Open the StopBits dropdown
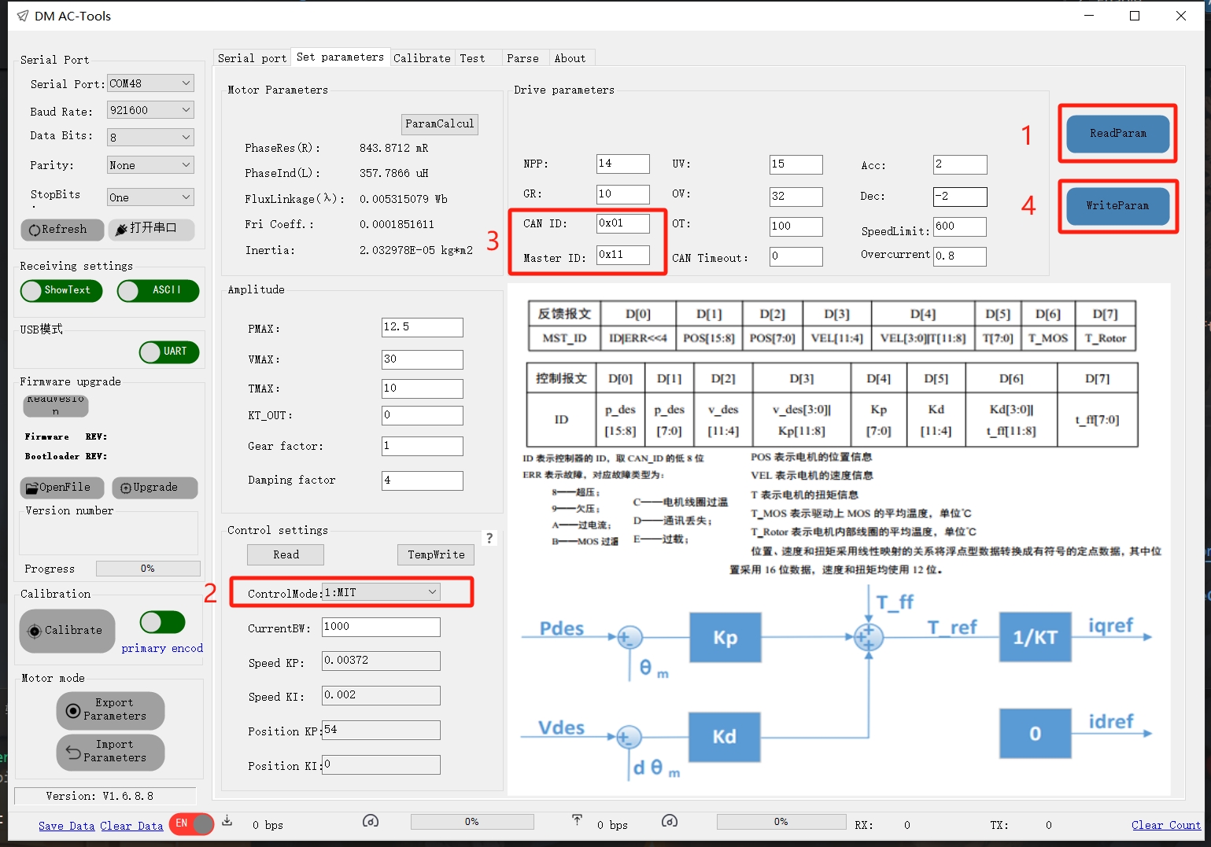The width and height of the screenshot is (1211, 847). click(x=150, y=197)
